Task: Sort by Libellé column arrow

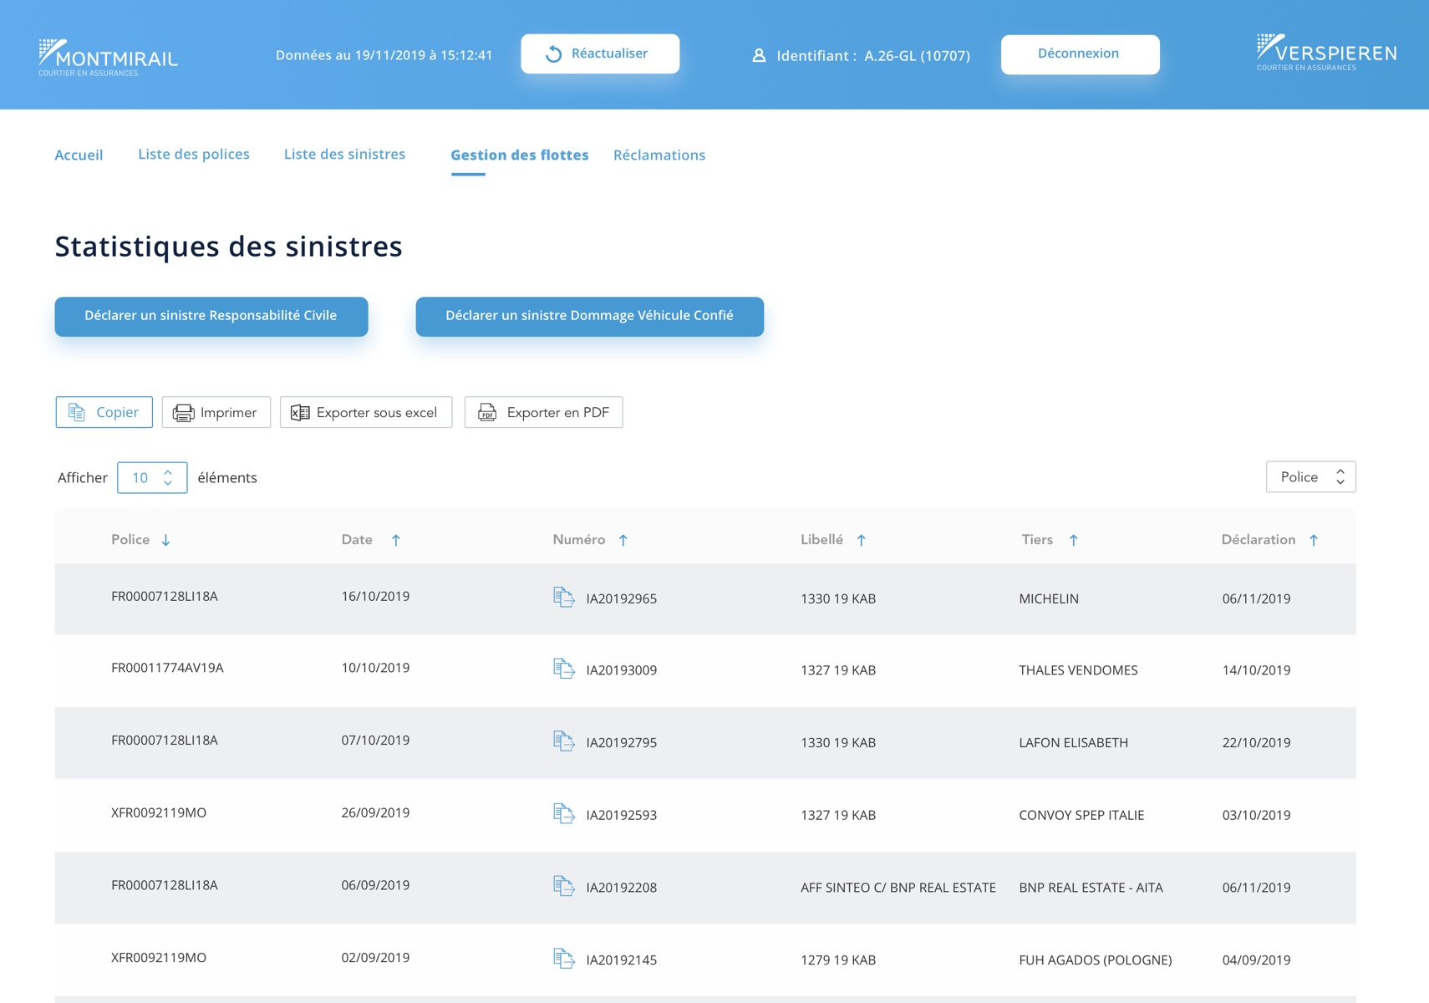Action: [x=861, y=540]
